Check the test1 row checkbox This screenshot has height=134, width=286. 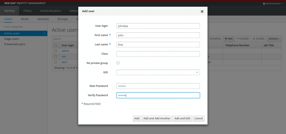[55, 62]
